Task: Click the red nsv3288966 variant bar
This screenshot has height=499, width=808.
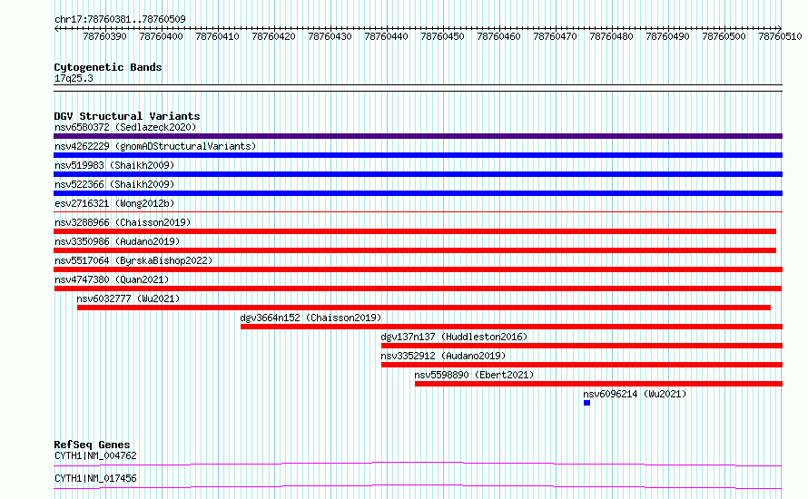Action: [x=415, y=231]
